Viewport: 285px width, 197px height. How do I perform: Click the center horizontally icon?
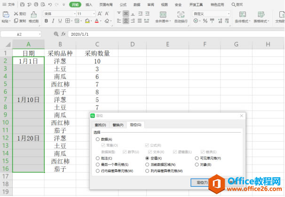[x=126, y=21]
